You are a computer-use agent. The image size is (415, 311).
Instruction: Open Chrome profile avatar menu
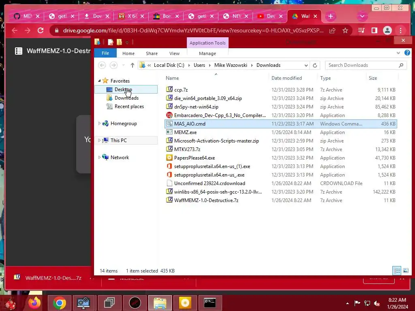387,30
